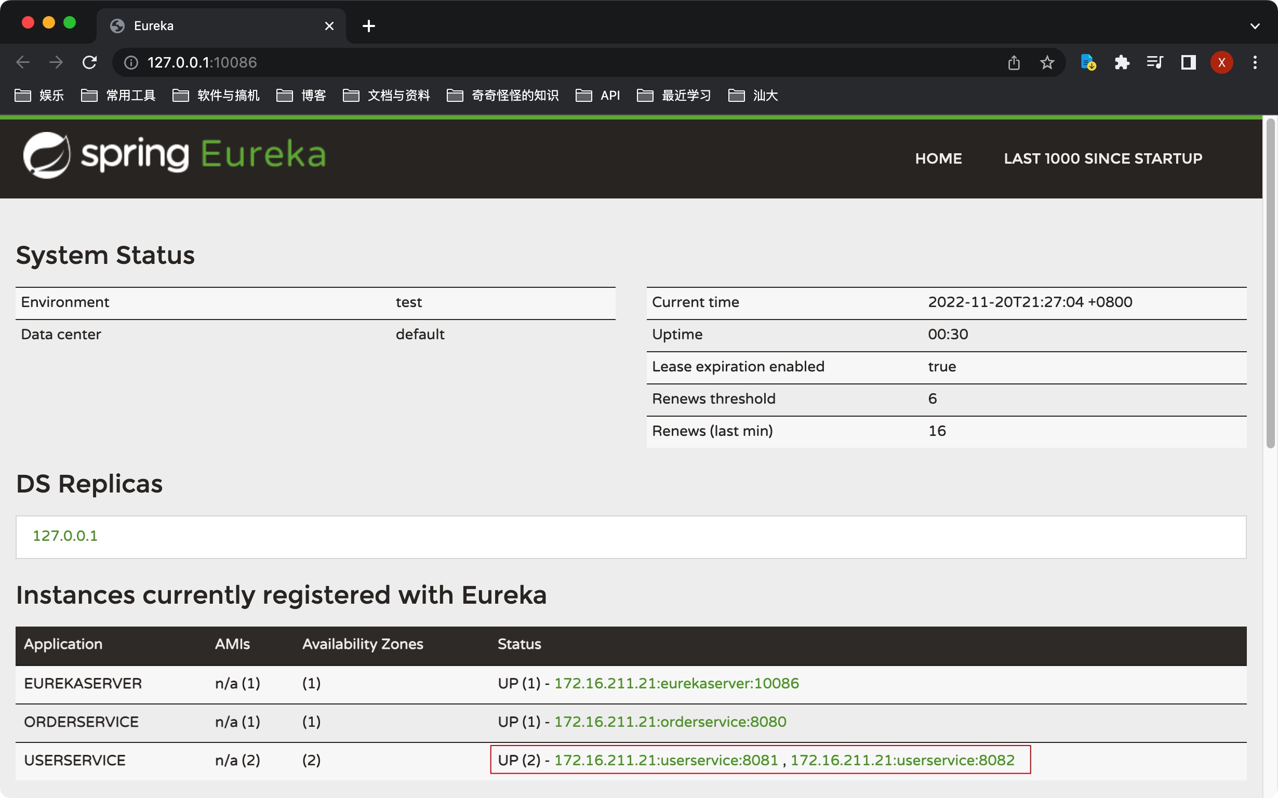Image resolution: width=1278 pixels, height=798 pixels.
Task: Select the Eureka browser tab
Action: click(221, 25)
